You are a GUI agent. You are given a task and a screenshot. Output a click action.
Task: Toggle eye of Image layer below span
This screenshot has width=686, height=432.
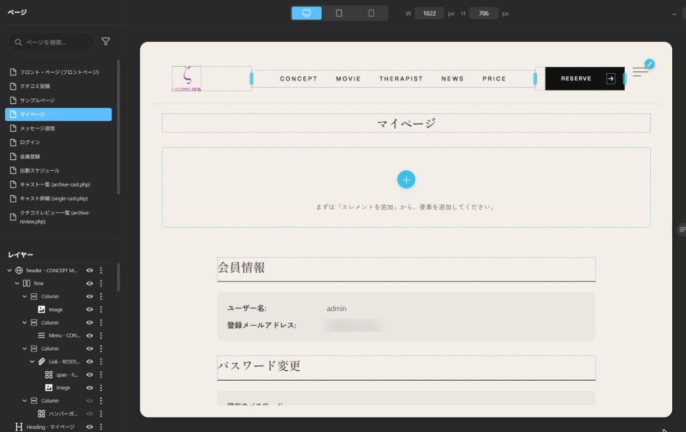click(90, 388)
